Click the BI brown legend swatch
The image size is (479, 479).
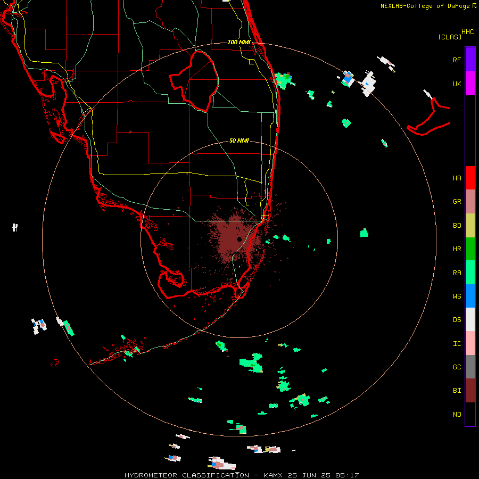click(470, 391)
